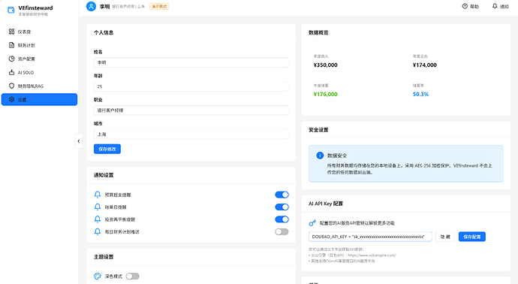Click the 保存修改 button
Viewport: 518px width, 284px height.
pos(107,149)
